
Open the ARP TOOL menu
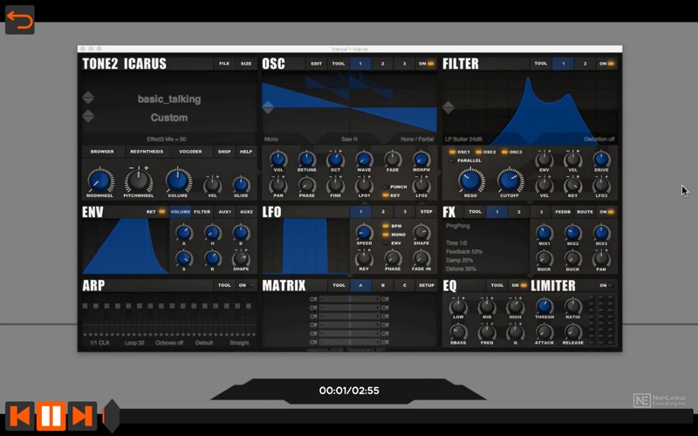coord(224,285)
